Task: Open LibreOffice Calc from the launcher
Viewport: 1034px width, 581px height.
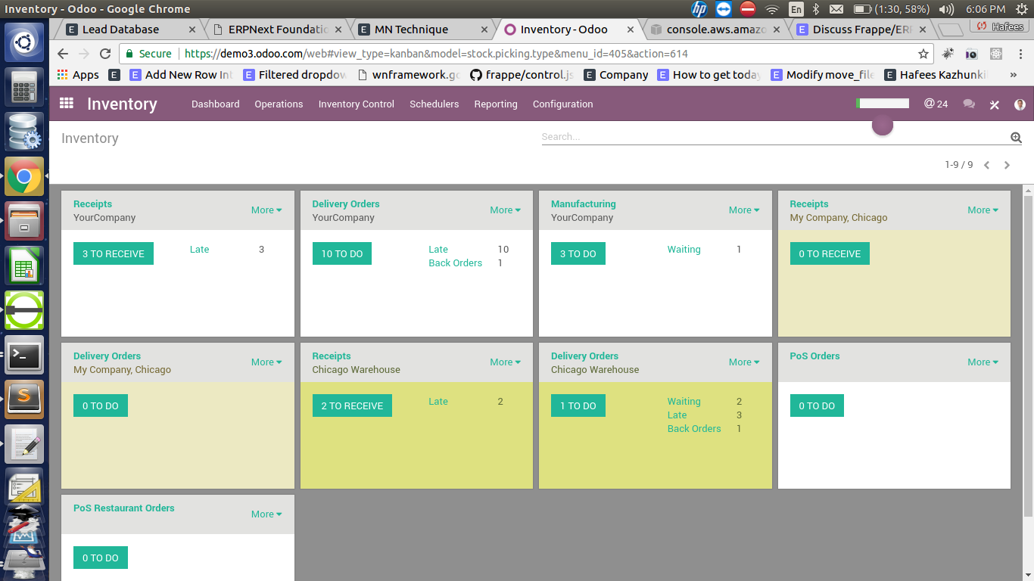Action: coord(24,266)
